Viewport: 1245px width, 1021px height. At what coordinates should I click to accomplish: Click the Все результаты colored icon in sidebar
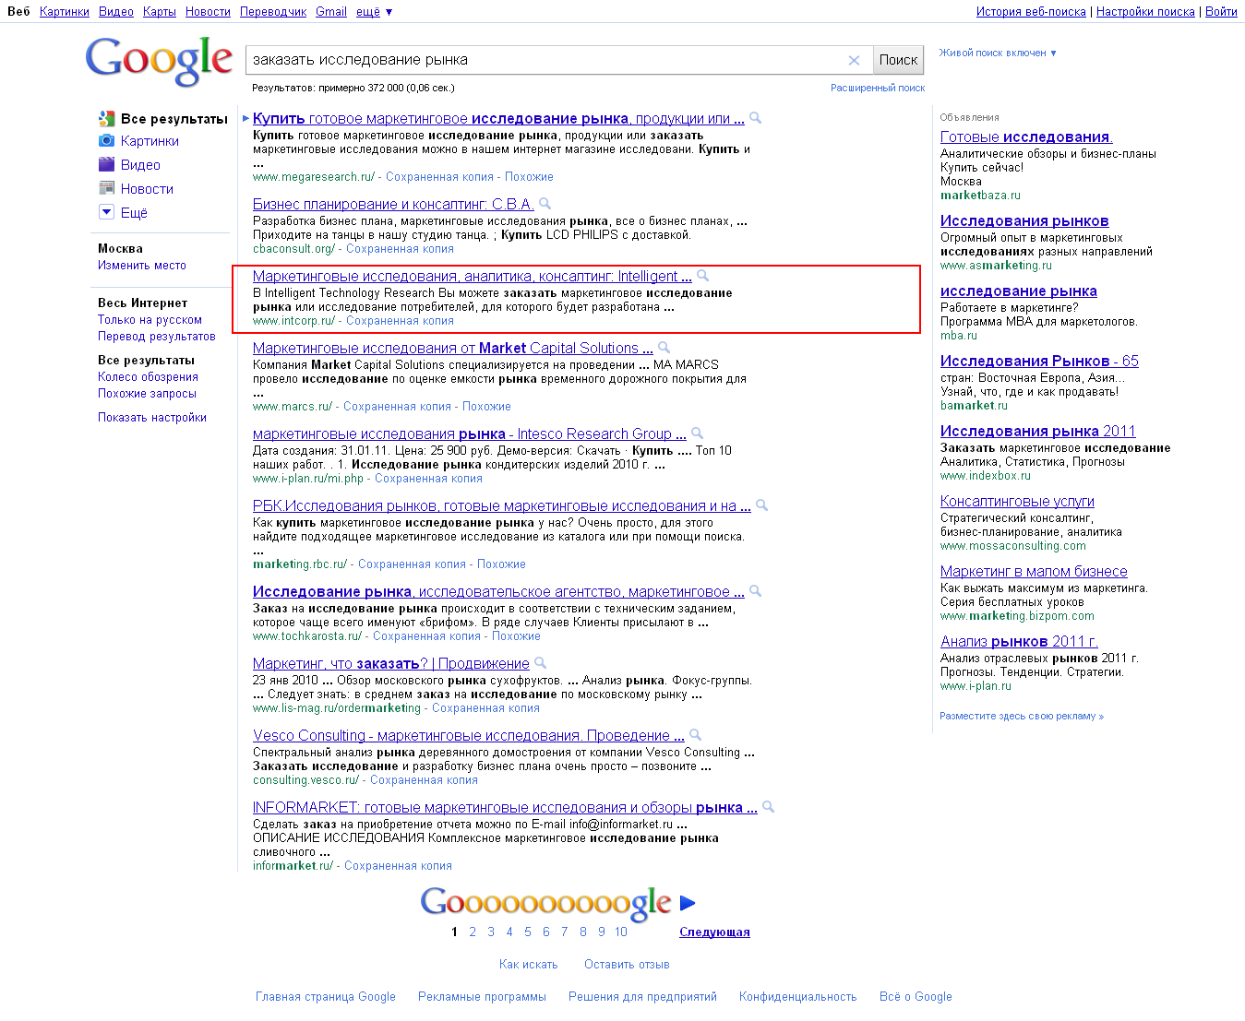(106, 118)
